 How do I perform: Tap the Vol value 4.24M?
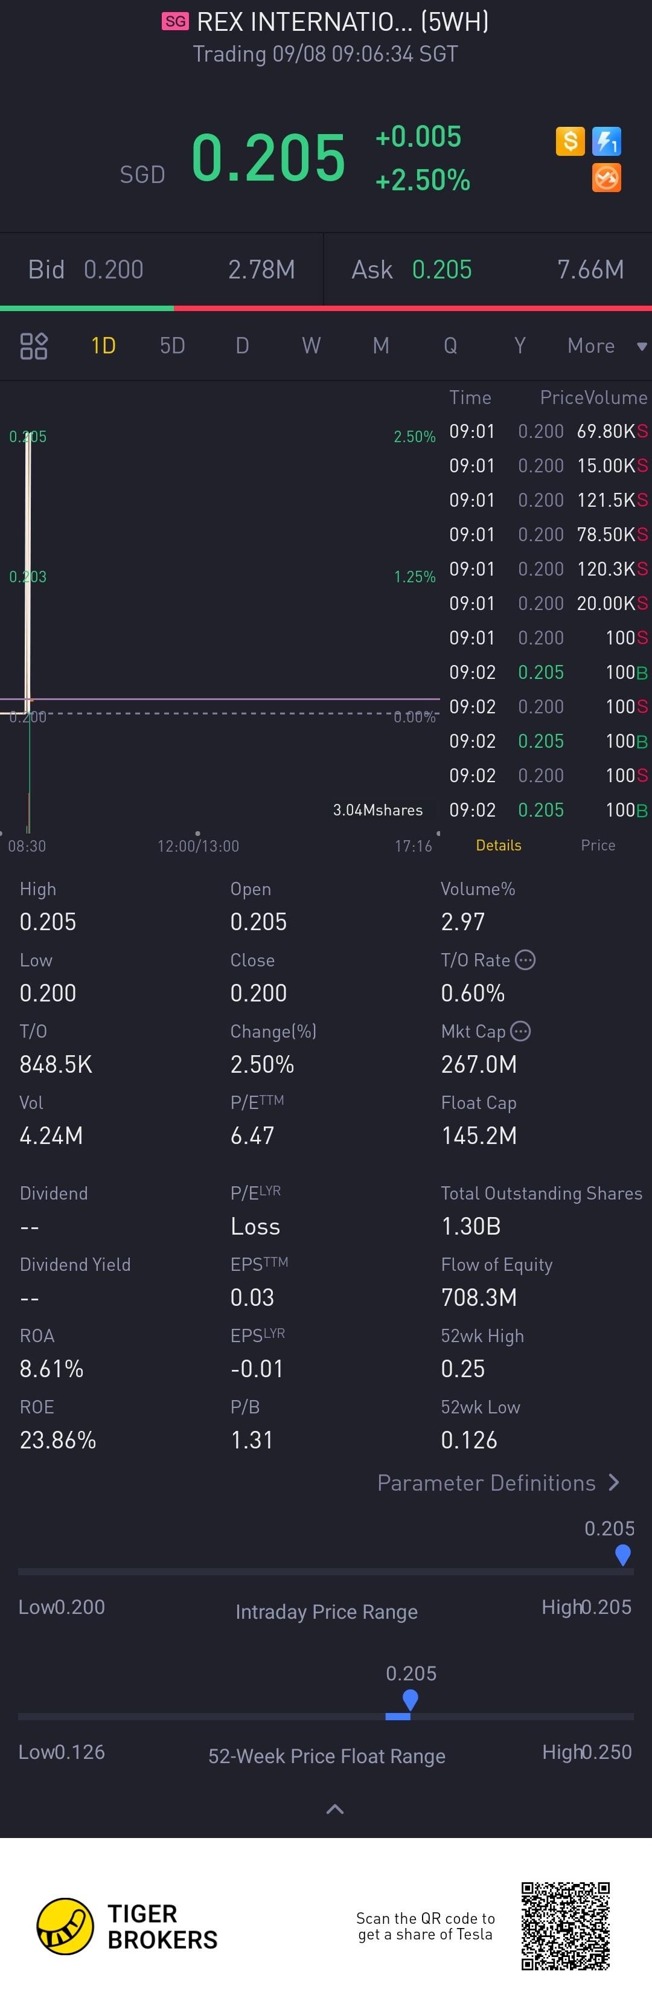[x=51, y=1136]
